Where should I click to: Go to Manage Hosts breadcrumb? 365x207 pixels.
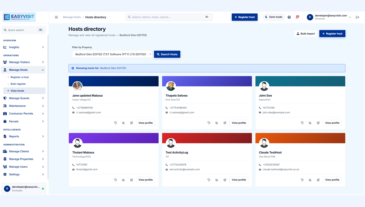[x=72, y=17]
